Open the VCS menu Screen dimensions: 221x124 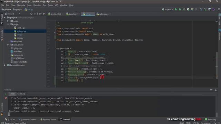56,5
